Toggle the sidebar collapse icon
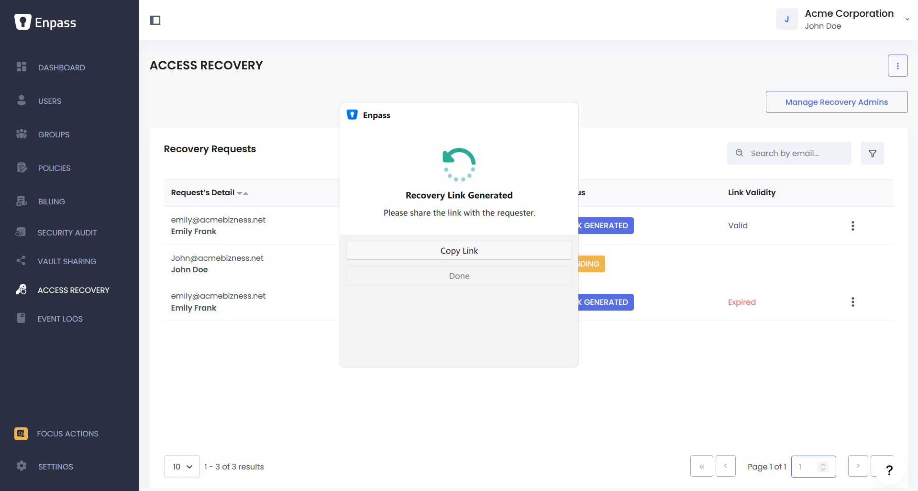Image resolution: width=918 pixels, height=491 pixels. point(155,20)
